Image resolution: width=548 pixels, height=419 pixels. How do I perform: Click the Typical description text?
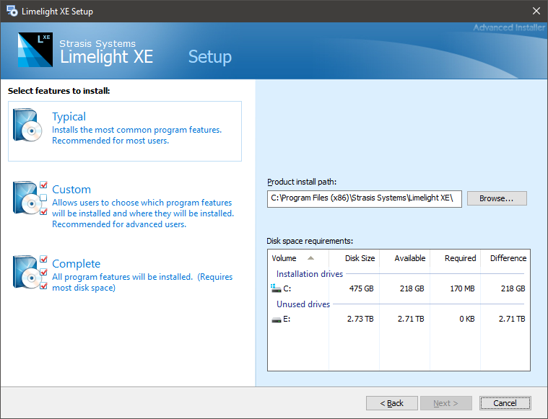pos(136,135)
